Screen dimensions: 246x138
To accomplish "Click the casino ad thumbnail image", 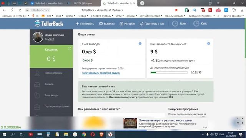I will (x=130, y=123).
